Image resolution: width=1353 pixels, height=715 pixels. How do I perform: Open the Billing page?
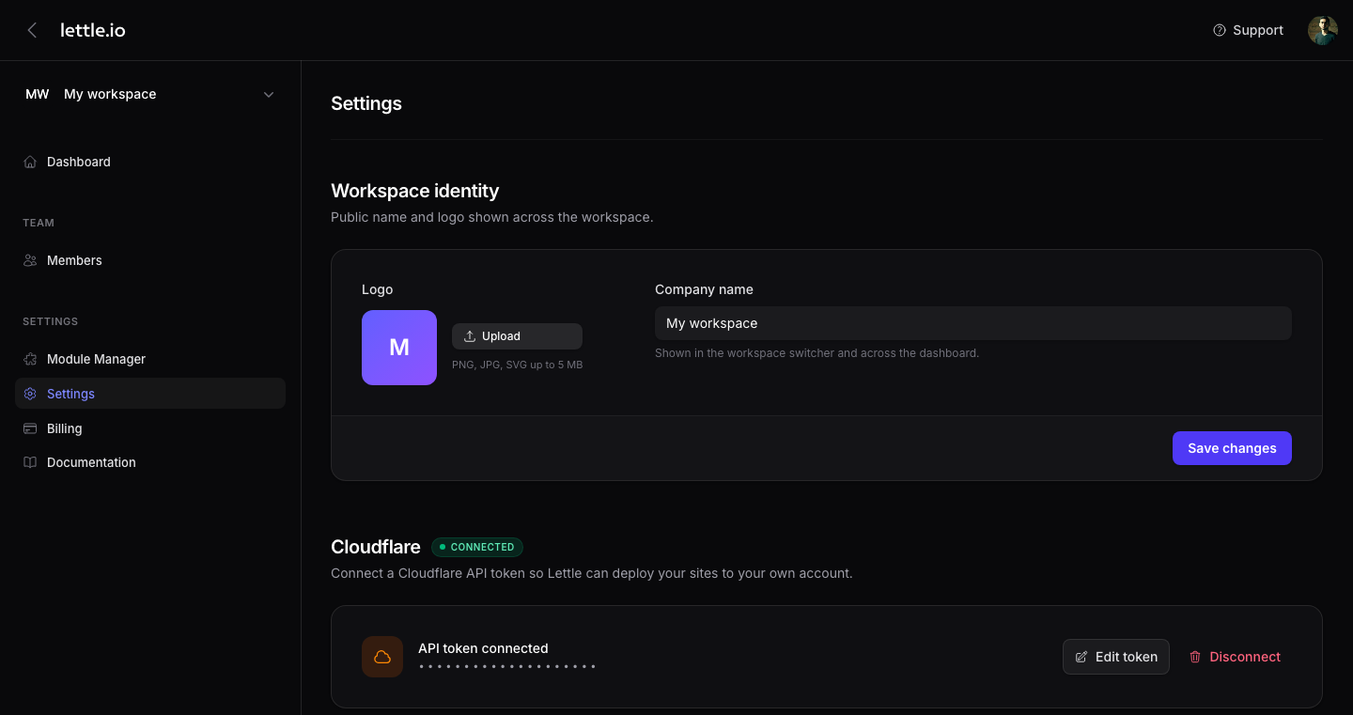click(x=150, y=428)
